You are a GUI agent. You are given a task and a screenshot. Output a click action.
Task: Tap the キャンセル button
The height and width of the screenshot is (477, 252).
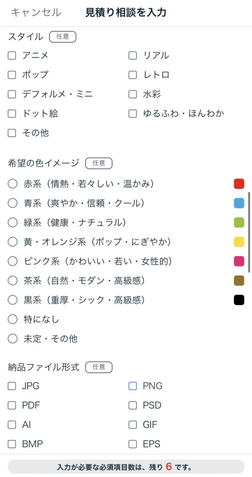36,13
